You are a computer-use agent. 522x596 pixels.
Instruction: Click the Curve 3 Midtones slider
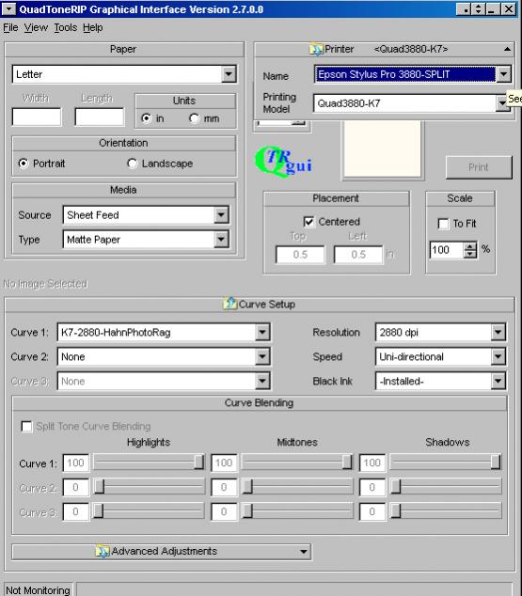point(297,511)
